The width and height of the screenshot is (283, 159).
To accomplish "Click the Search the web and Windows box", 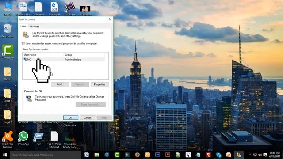I will pos(45,155).
